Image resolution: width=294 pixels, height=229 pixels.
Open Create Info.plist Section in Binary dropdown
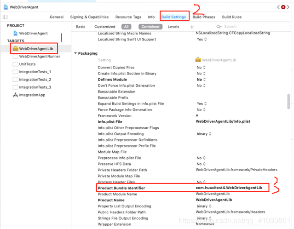coord(201,74)
